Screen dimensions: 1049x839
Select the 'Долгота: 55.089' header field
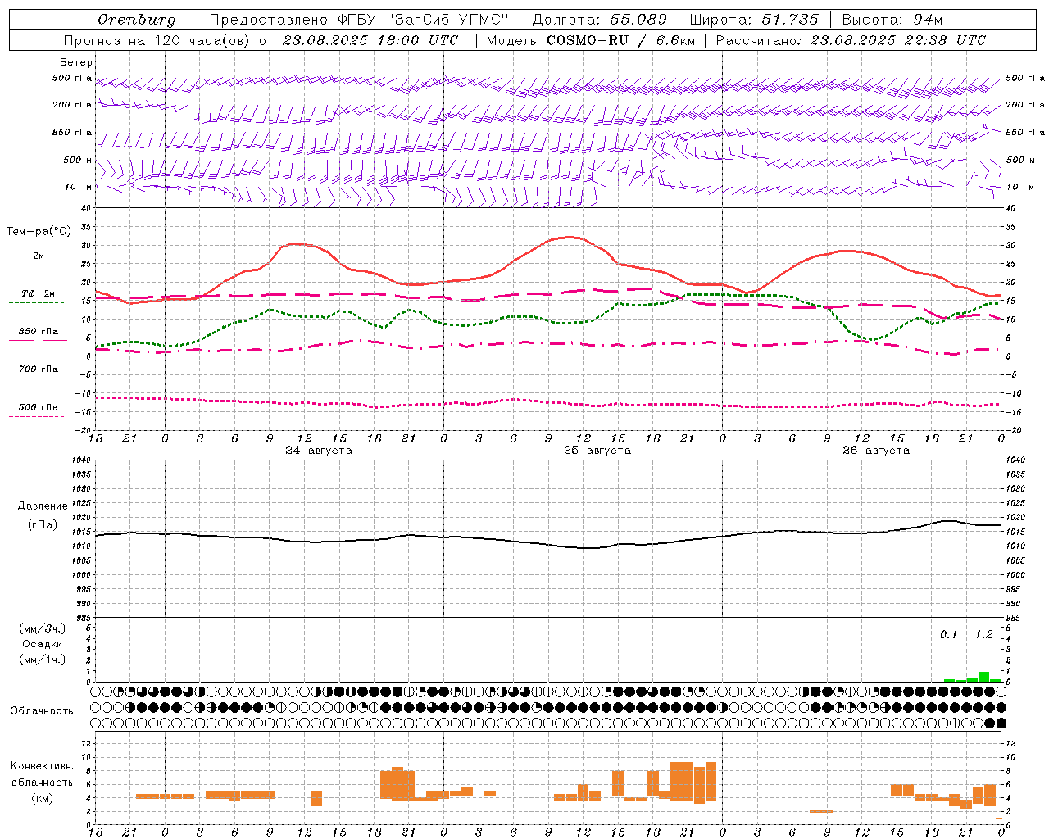[x=600, y=20]
